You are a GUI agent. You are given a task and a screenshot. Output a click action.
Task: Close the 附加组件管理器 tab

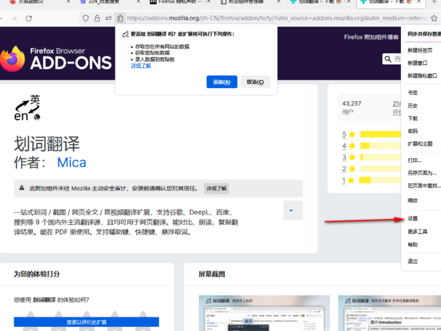pyautogui.click(x=279, y=2)
